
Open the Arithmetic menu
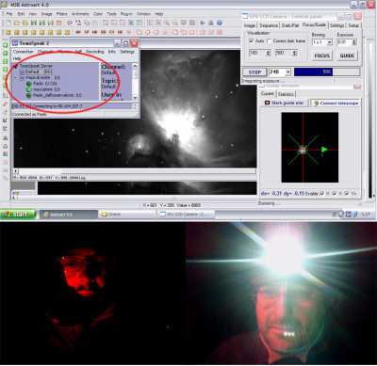coord(80,14)
